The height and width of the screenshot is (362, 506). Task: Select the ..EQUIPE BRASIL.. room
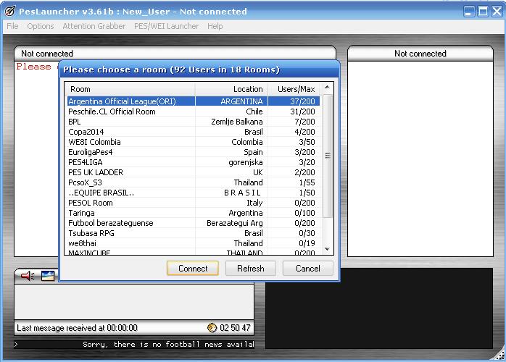194,193
